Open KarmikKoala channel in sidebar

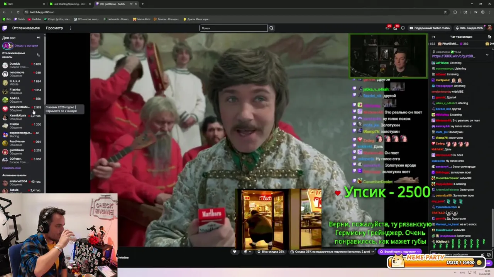pos(22,117)
